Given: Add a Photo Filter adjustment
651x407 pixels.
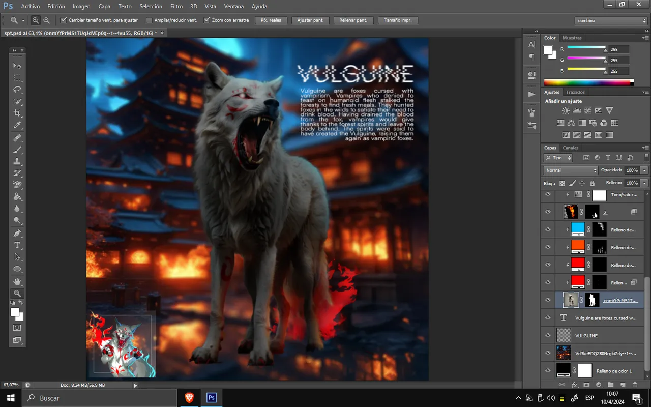Looking at the screenshot, I should tap(593, 123).
